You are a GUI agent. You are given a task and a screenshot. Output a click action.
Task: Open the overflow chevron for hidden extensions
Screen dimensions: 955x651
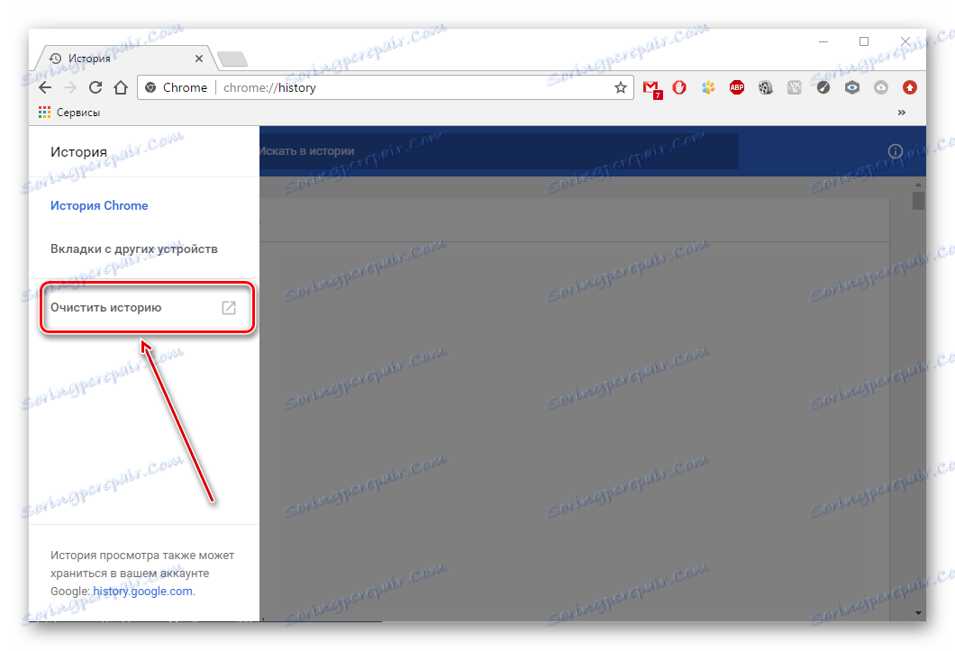(902, 113)
